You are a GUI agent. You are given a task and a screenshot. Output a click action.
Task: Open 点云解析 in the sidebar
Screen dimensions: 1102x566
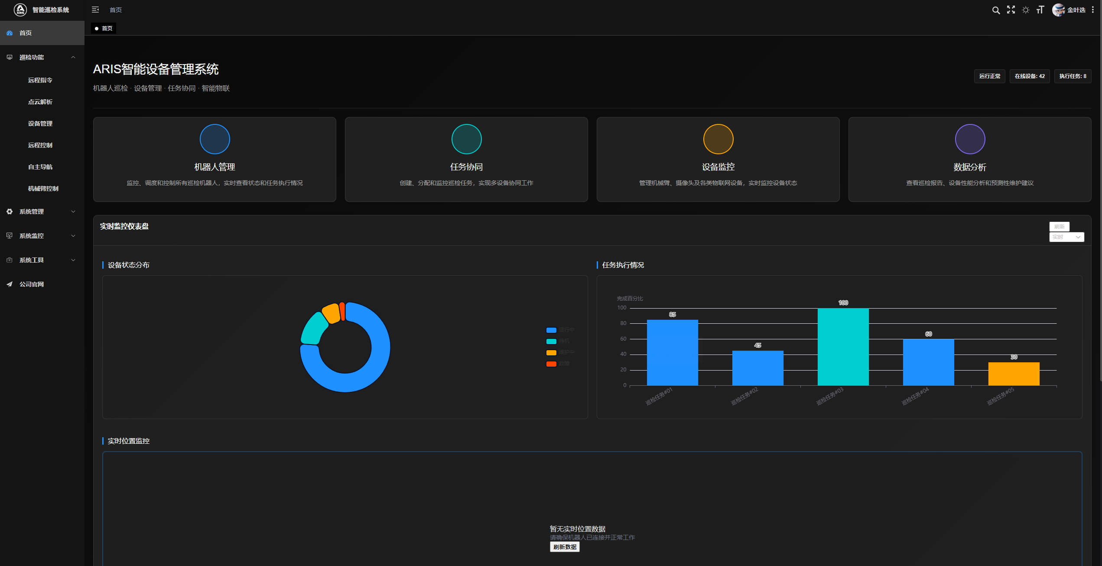pos(40,102)
